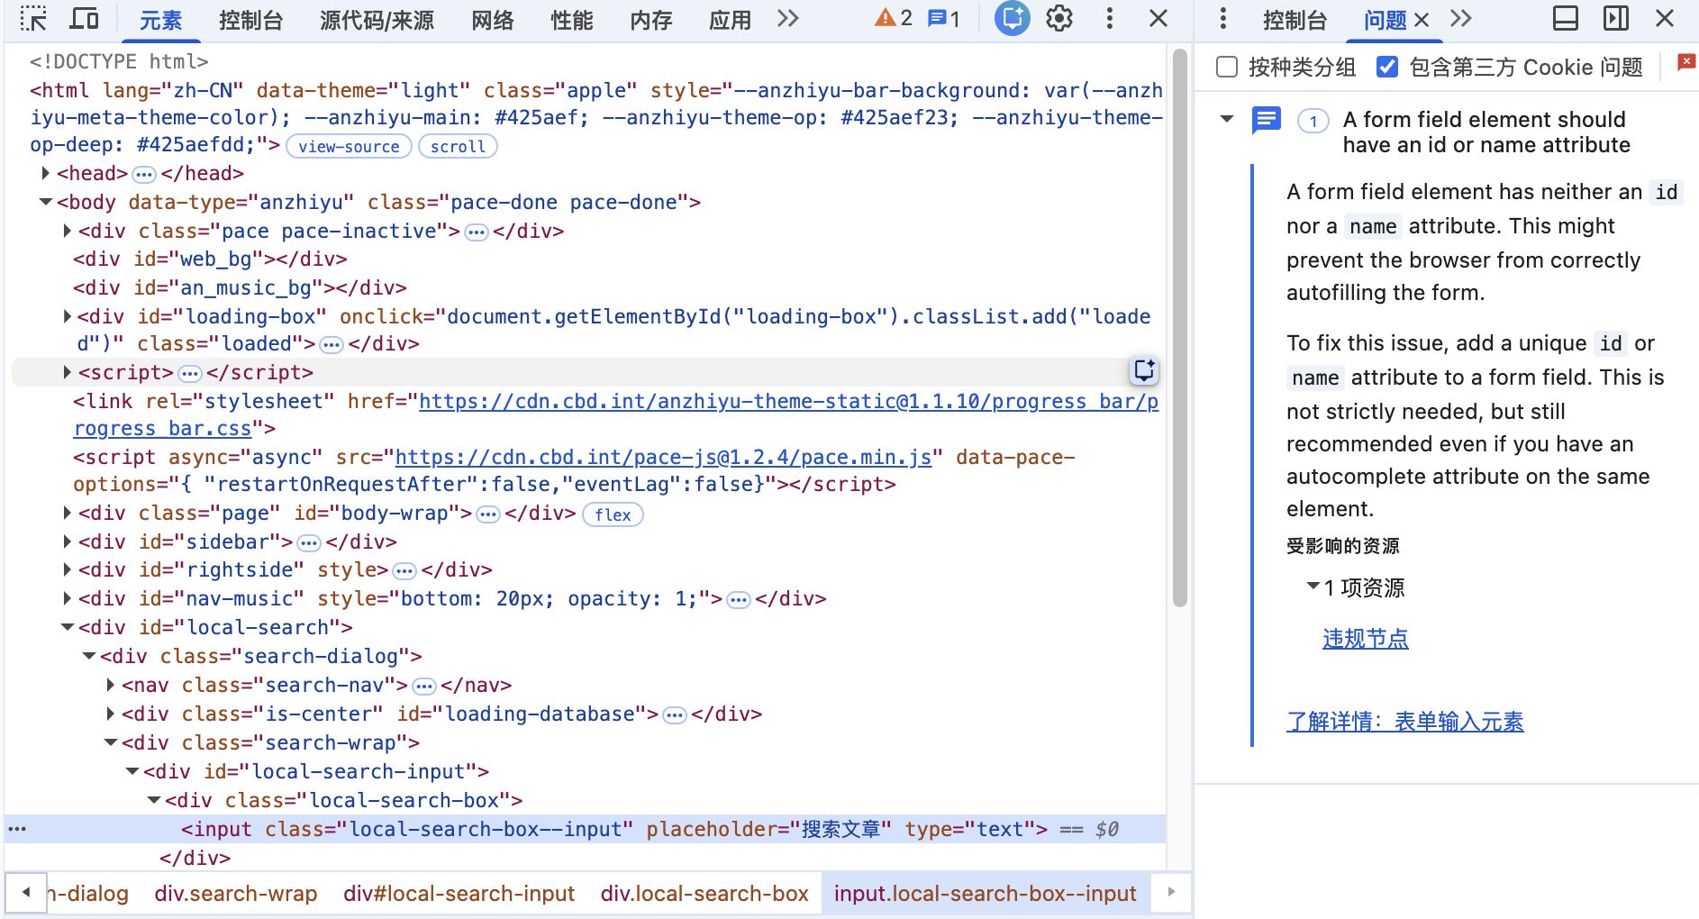Expand the search-nav element
This screenshot has width=1699, height=919.
tap(110, 685)
